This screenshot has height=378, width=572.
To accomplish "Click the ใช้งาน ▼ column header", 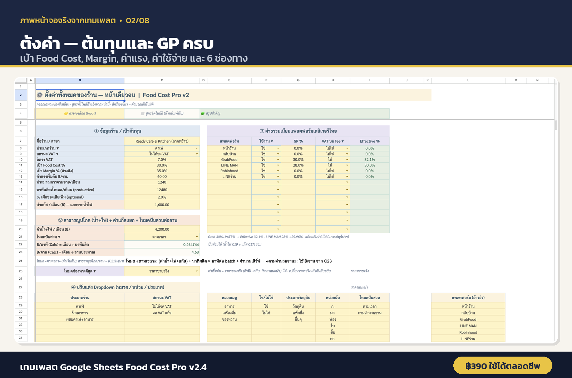I will 266,141.
